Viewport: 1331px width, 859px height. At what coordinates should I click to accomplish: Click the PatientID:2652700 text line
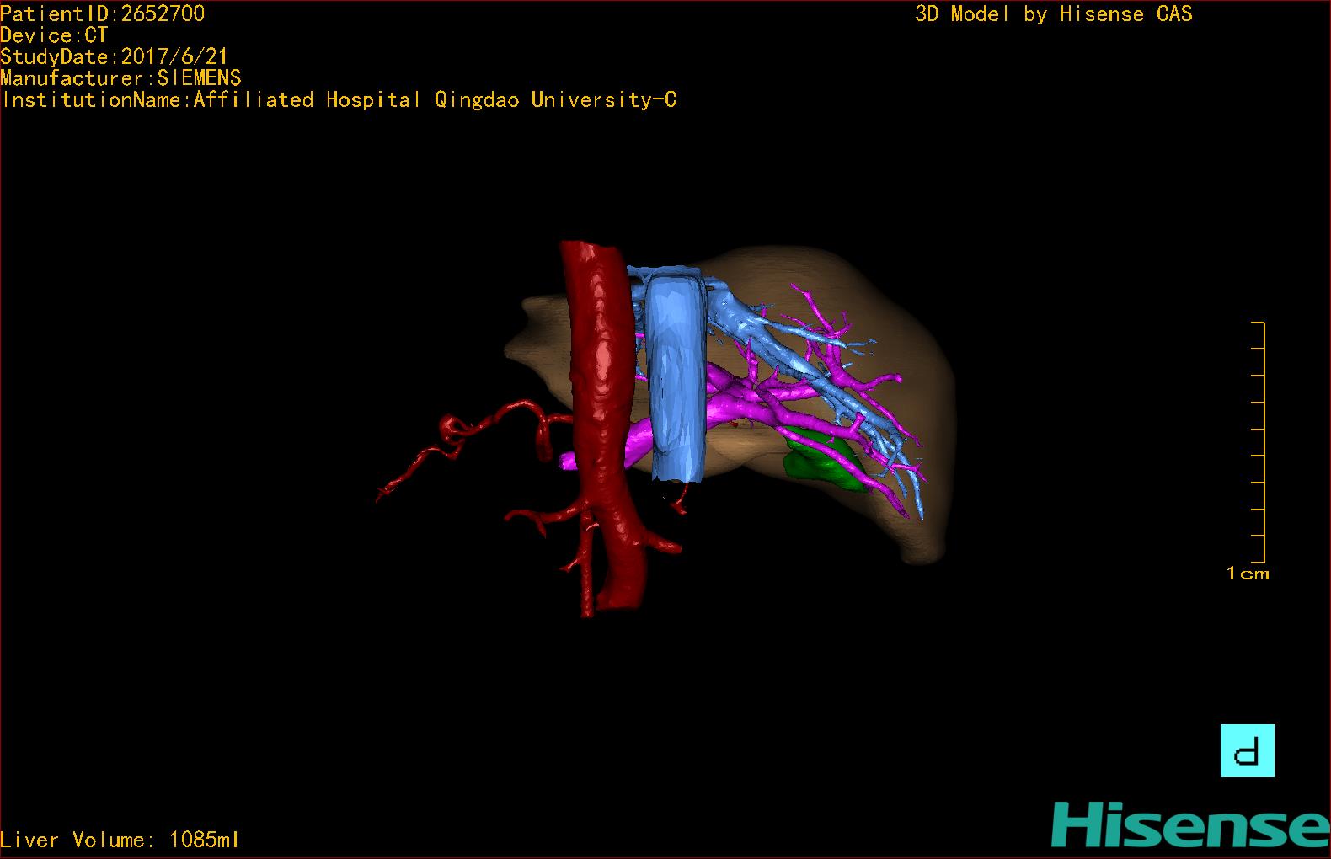[x=103, y=13]
